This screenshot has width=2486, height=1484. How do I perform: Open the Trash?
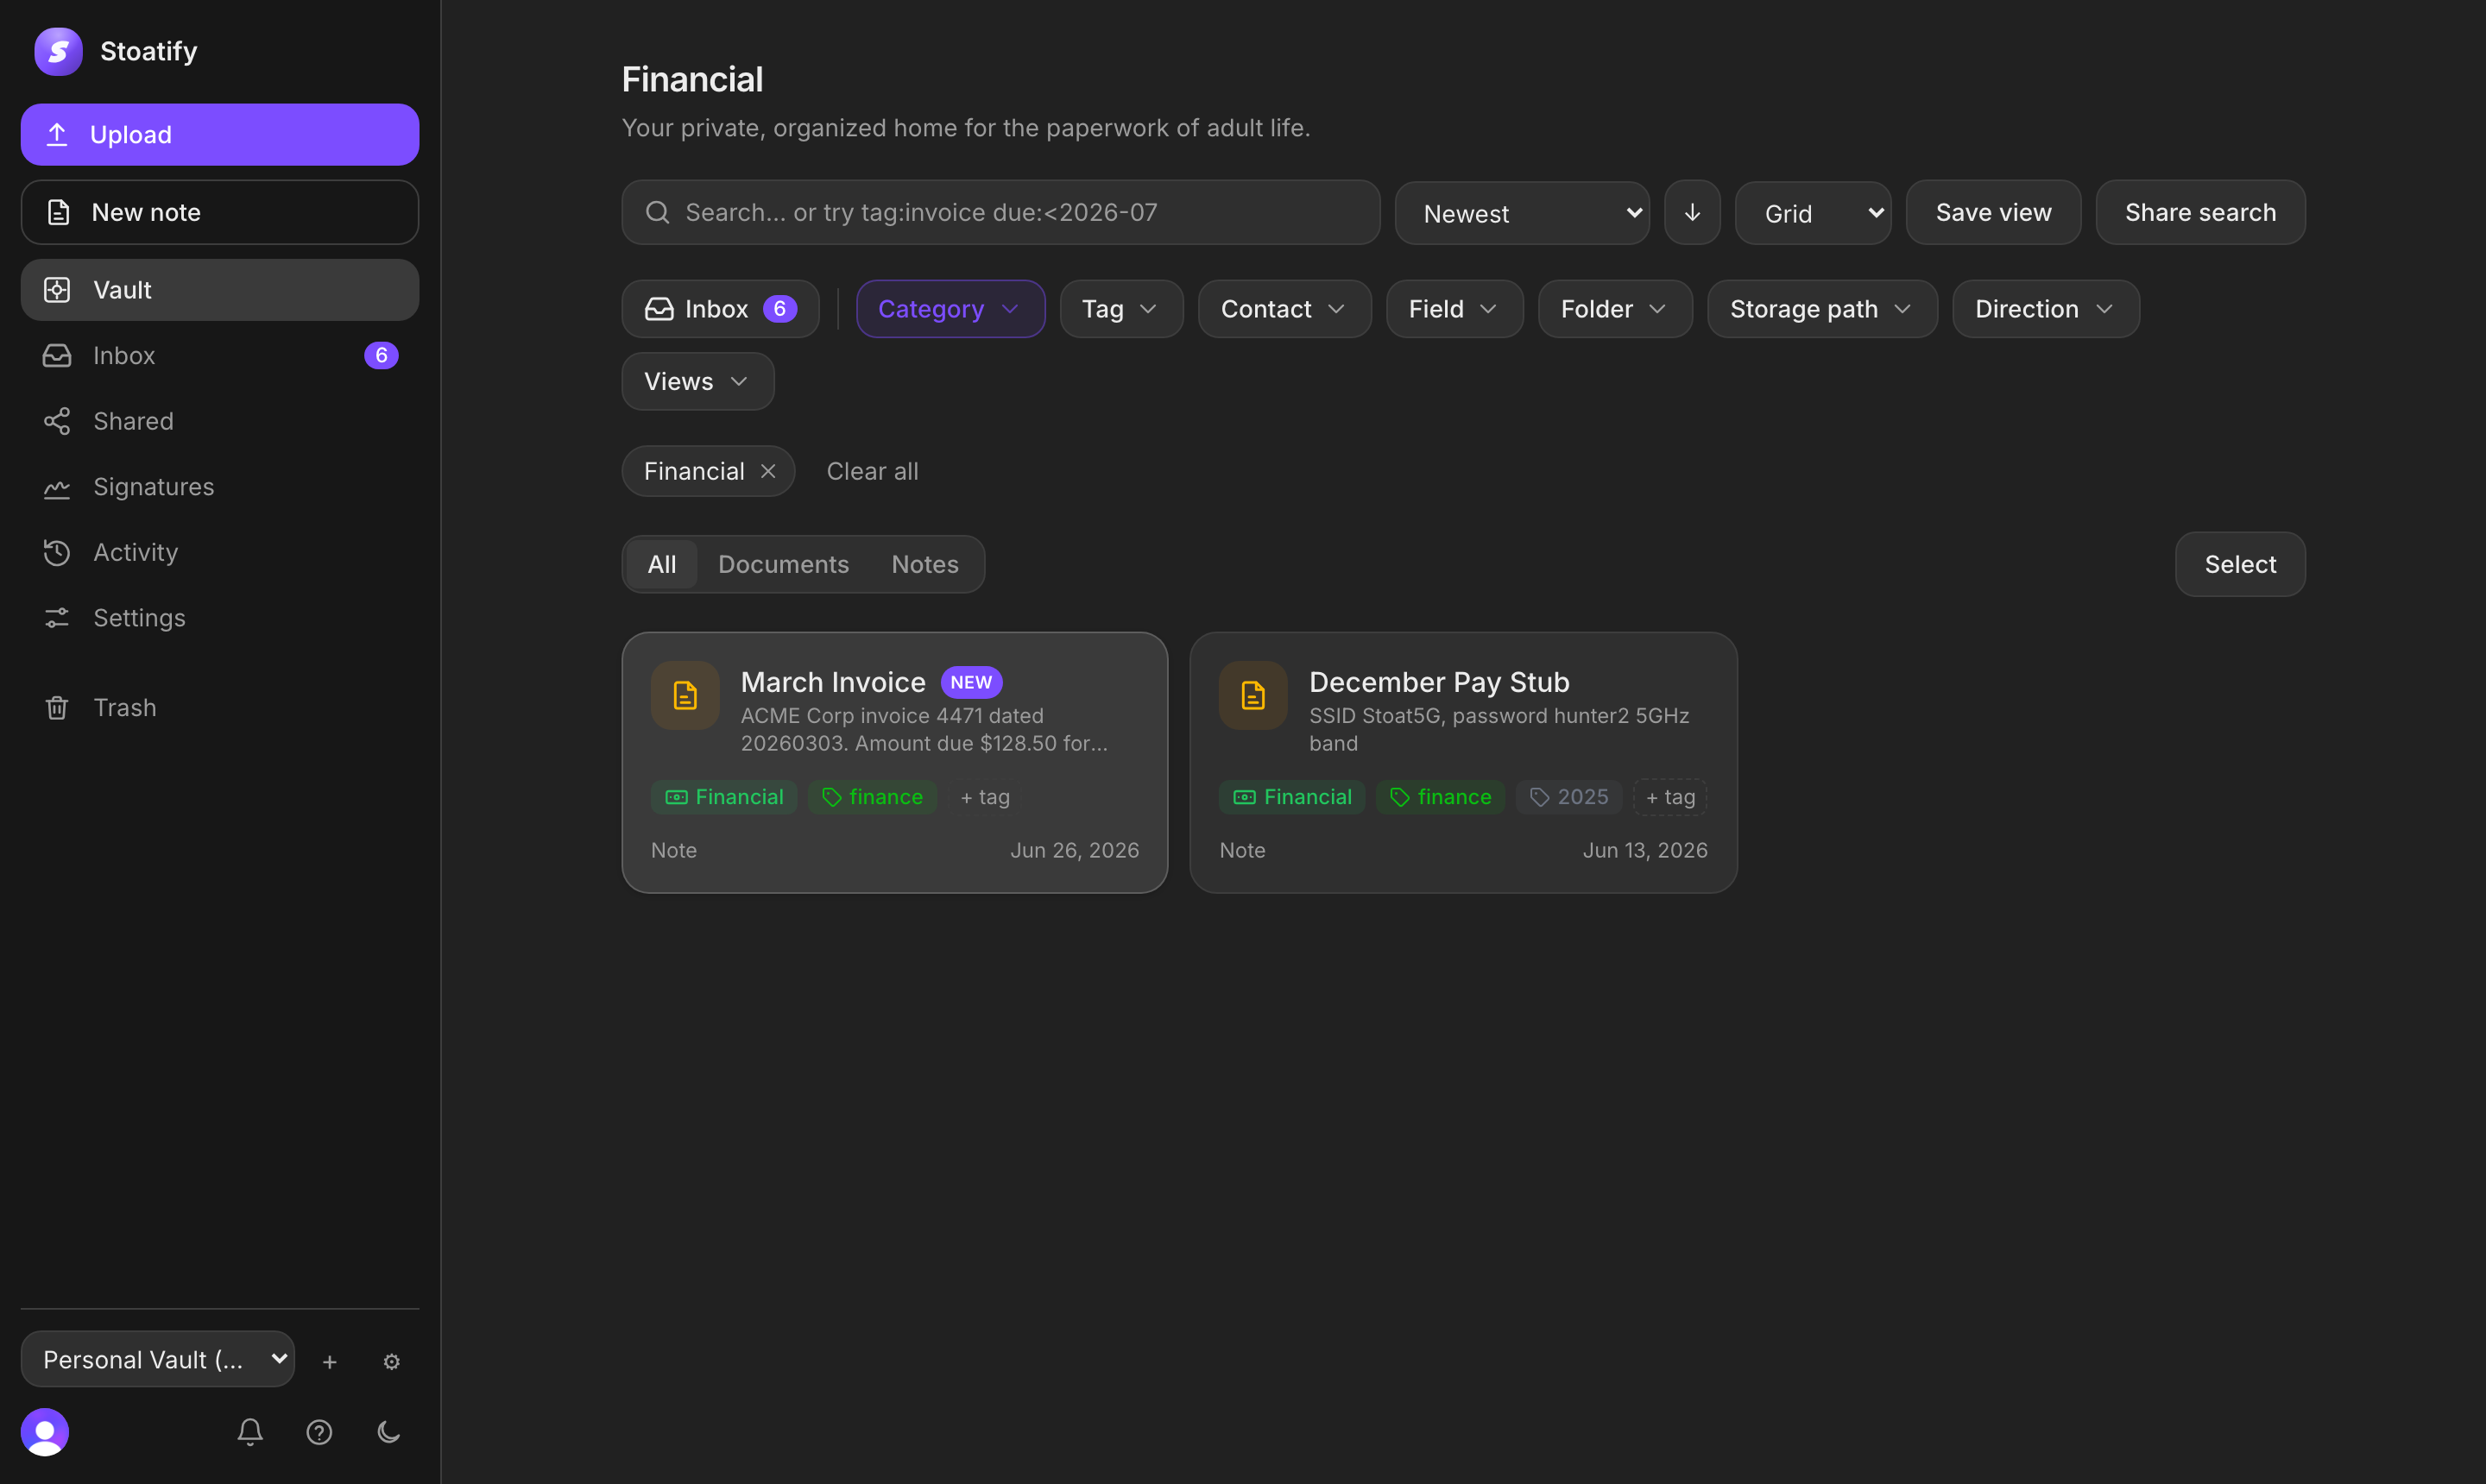tap(219, 707)
